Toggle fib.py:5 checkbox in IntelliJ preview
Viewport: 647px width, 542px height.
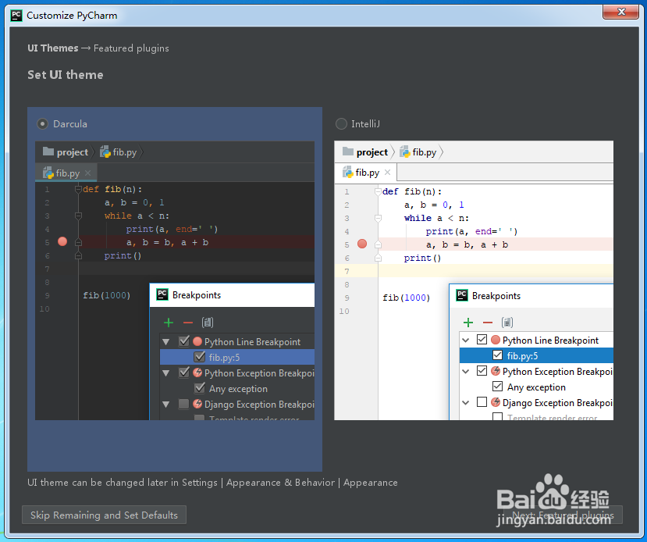pos(498,355)
